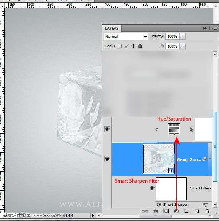Viewport: 219px width, 221px height.
Task: Create a new group folder
Action: (x=186, y=211)
